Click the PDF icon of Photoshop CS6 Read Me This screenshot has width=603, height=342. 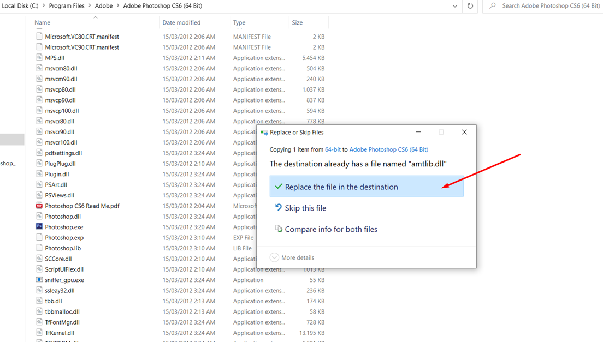pyautogui.click(x=39, y=205)
